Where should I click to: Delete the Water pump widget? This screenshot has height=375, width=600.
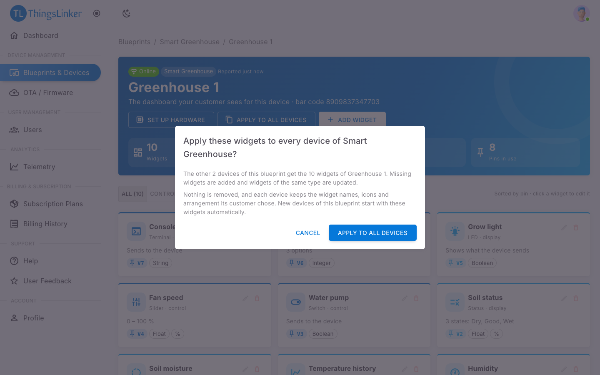416,298
